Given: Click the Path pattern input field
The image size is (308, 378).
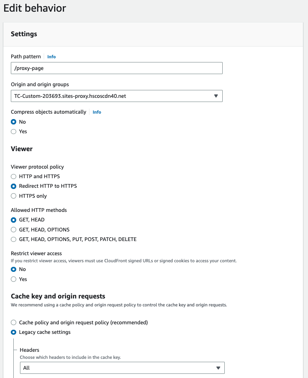Looking at the screenshot, I should tap(117, 68).
